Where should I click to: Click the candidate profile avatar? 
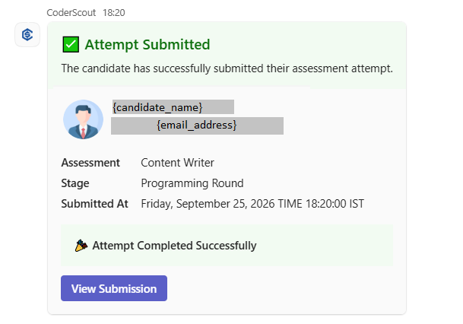tap(84, 119)
